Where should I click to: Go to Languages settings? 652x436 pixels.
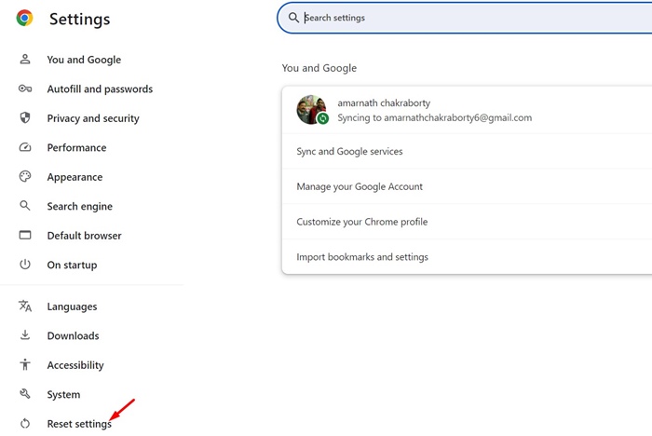pos(72,307)
